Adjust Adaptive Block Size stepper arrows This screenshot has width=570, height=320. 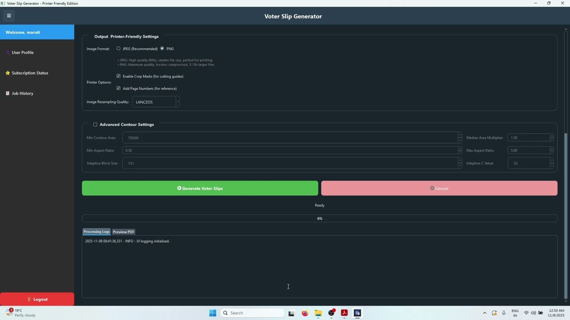click(460, 163)
